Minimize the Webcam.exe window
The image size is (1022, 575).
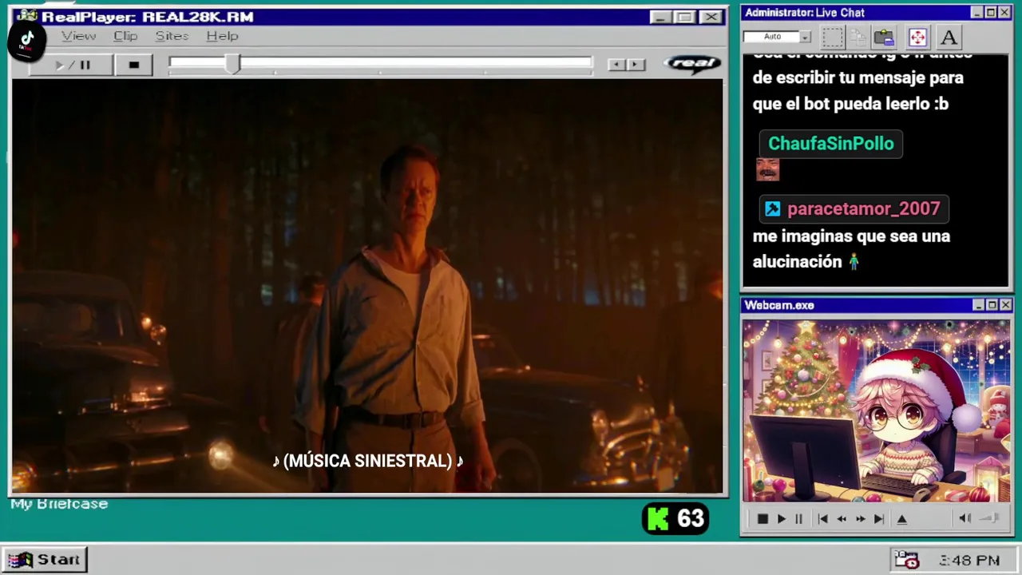click(x=978, y=305)
